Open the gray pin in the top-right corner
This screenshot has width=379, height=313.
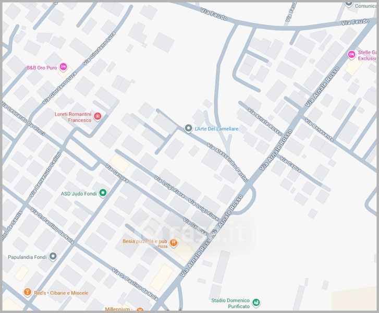349,3
